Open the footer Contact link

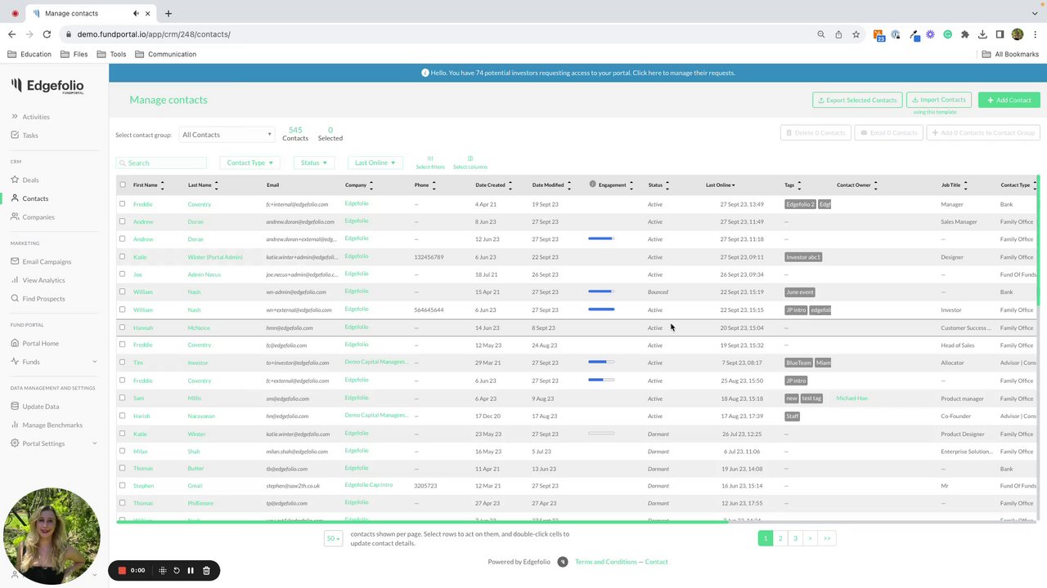(656, 562)
